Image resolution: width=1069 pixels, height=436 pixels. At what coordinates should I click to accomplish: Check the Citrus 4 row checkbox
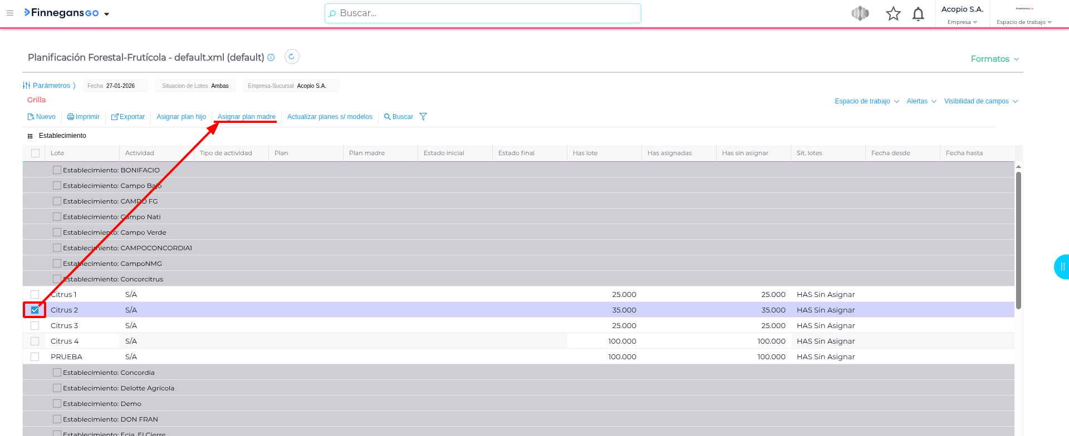click(35, 341)
